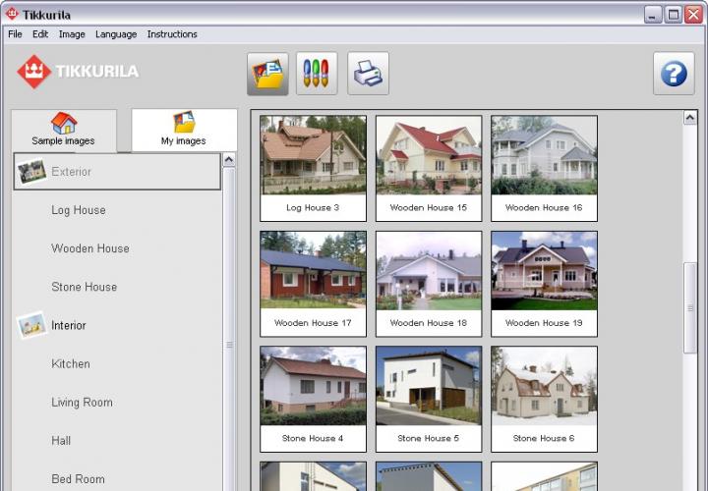Screen dimensions: 708x491
Task: Select Stone House subcategory
Action: click(x=85, y=287)
